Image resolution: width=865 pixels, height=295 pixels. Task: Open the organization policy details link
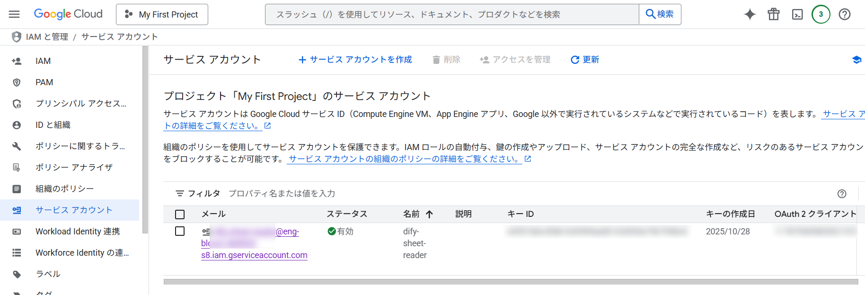404,159
